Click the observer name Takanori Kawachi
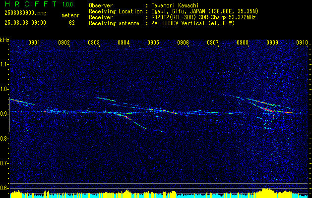The height and width of the screenshot is (198, 312). click(x=175, y=5)
